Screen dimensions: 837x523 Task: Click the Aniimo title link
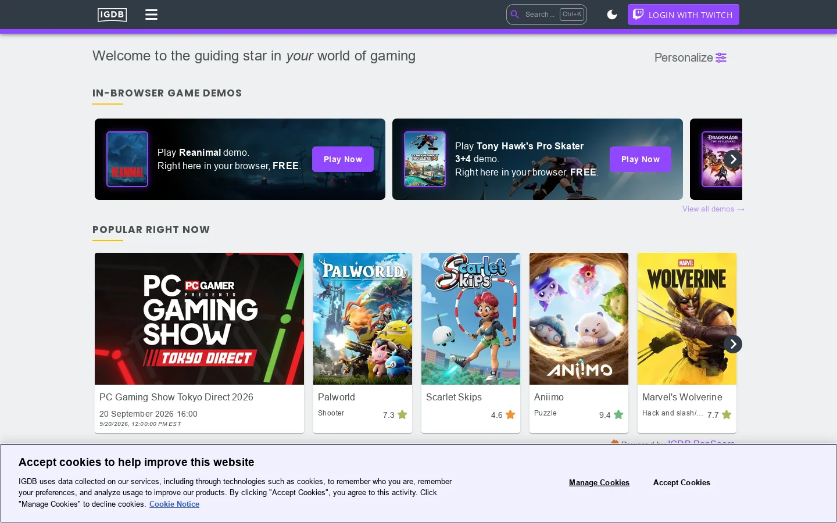(x=549, y=397)
